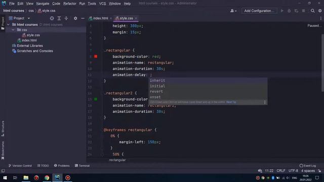Switch to the index.html editor tab
The height and width of the screenshot is (182, 324).
[100, 18]
